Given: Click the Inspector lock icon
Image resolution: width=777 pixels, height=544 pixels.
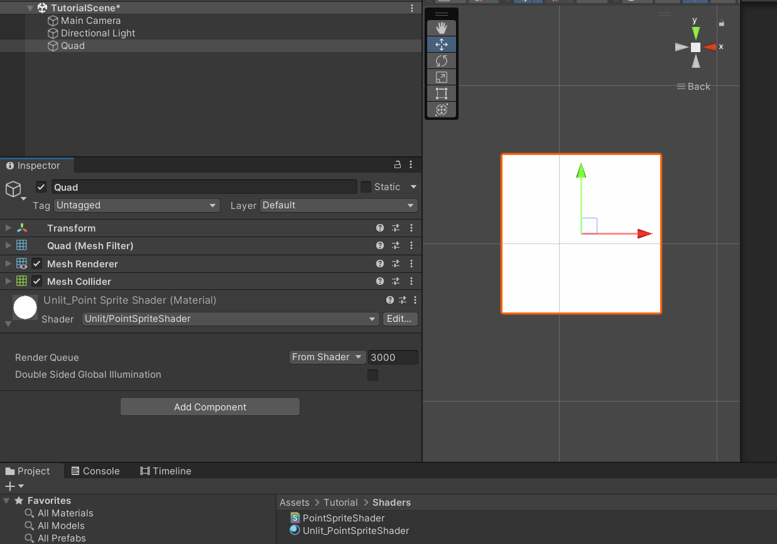Looking at the screenshot, I should (x=397, y=165).
